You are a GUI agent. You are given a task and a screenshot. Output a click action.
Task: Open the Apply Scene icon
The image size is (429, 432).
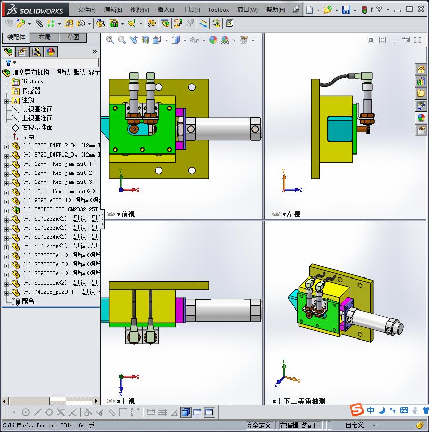(225, 40)
